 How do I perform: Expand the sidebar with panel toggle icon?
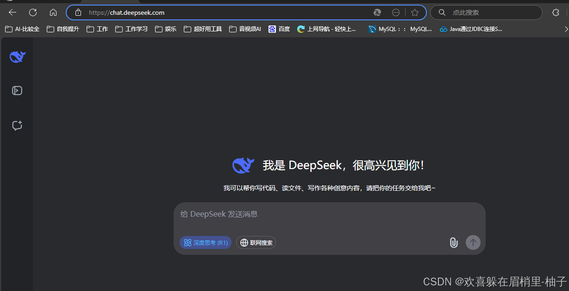tap(17, 91)
